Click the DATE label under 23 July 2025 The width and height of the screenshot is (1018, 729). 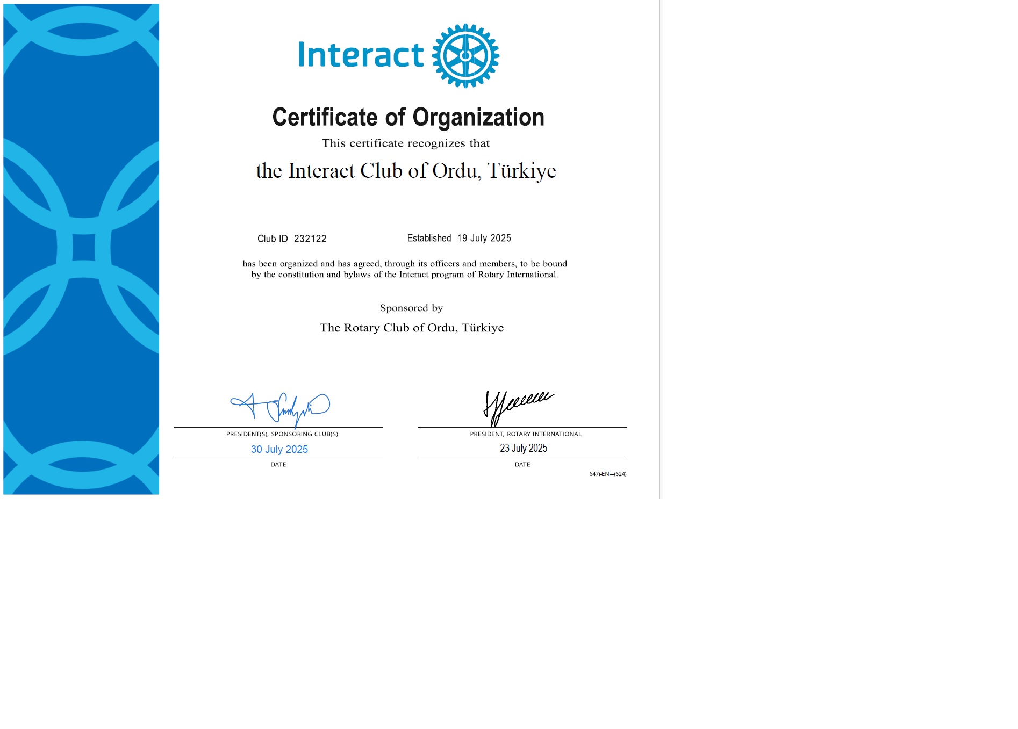click(x=522, y=465)
